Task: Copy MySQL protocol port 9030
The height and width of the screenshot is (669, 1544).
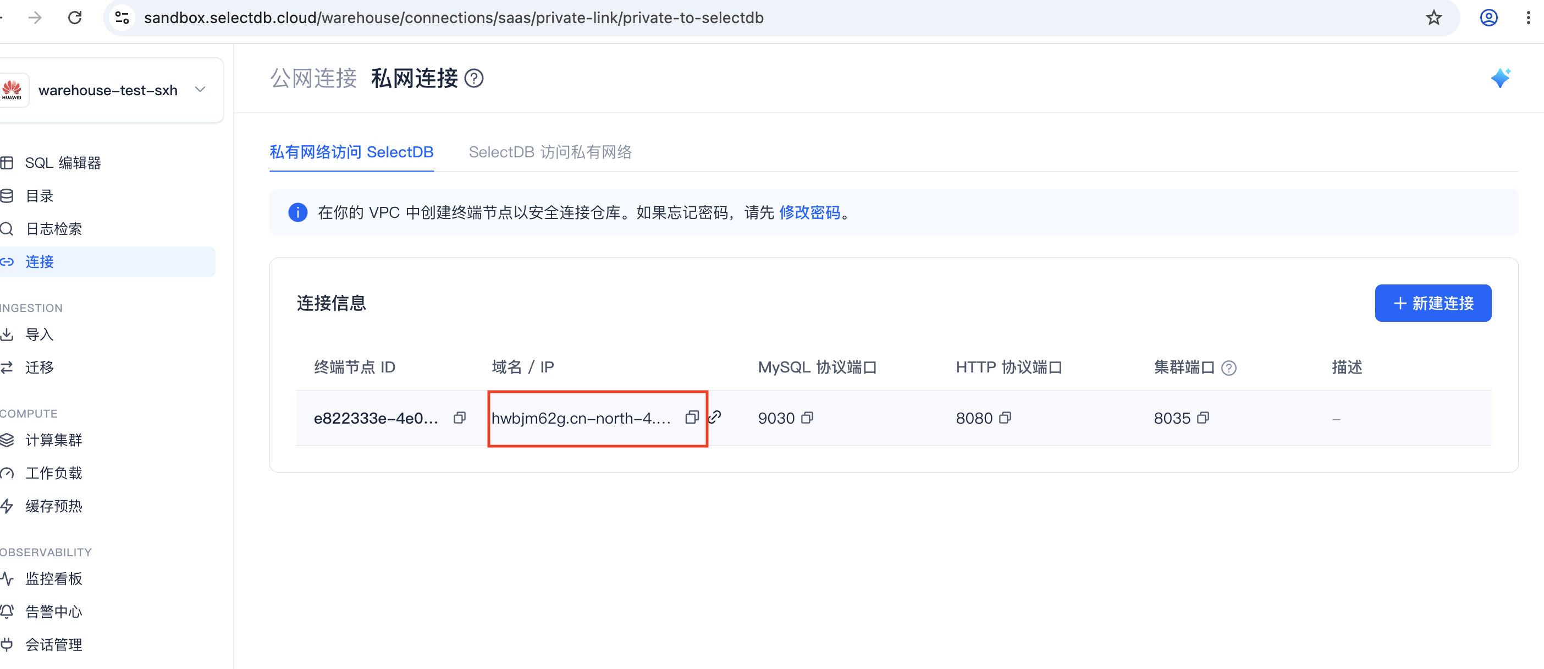Action: pyautogui.click(x=807, y=418)
